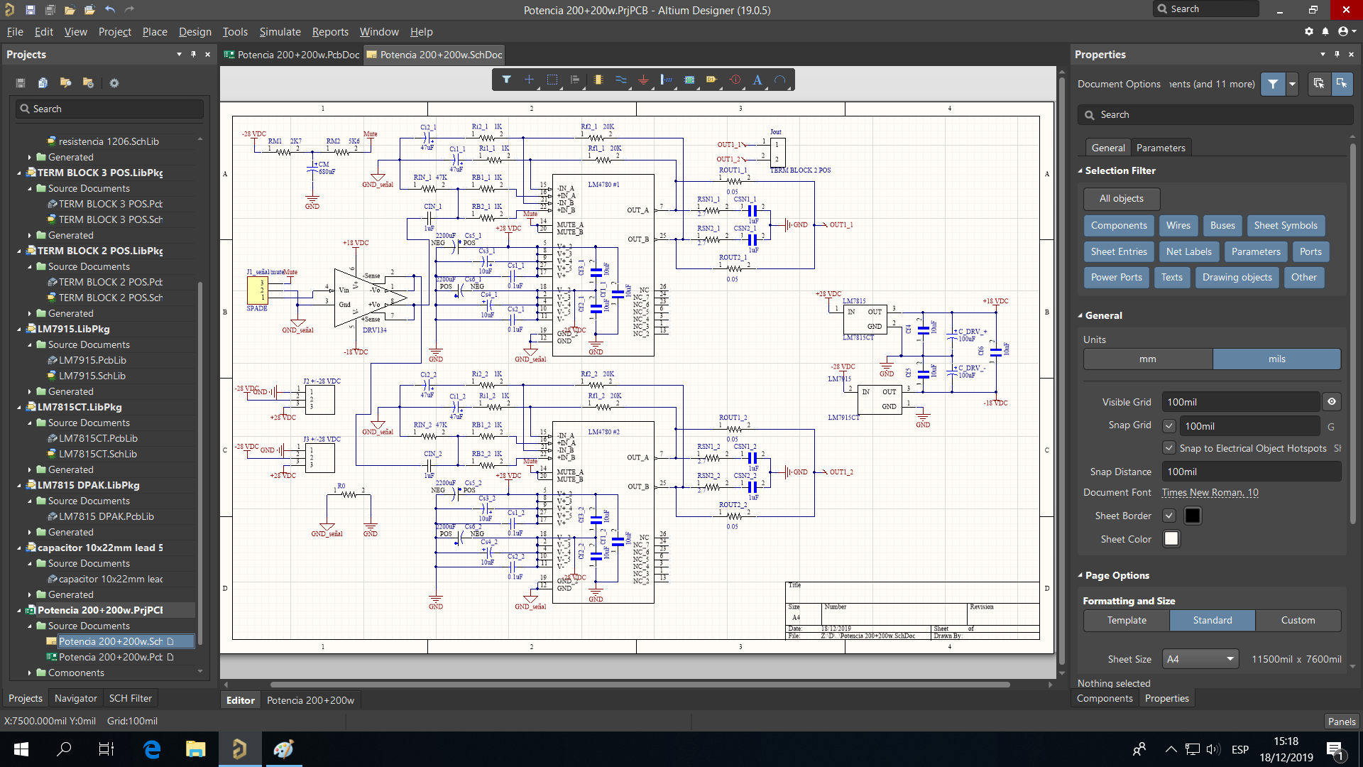This screenshot has width=1363, height=767.
Task: Open the Place menu
Action: coord(155,32)
